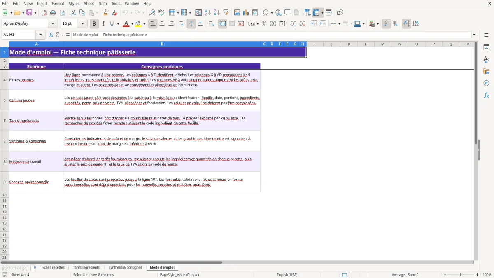Open the Name Box dropdown
494x278 pixels.
pos(40,35)
